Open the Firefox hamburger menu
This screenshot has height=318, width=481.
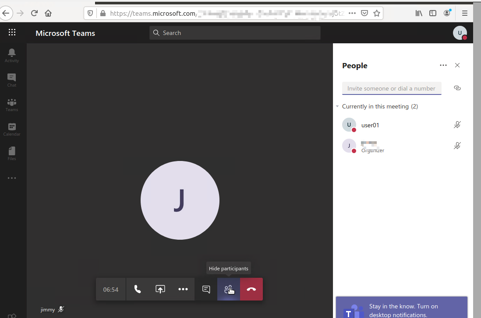(x=464, y=13)
